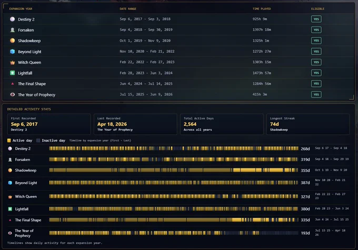Click the 415h 3m time played value

point(260,94)
